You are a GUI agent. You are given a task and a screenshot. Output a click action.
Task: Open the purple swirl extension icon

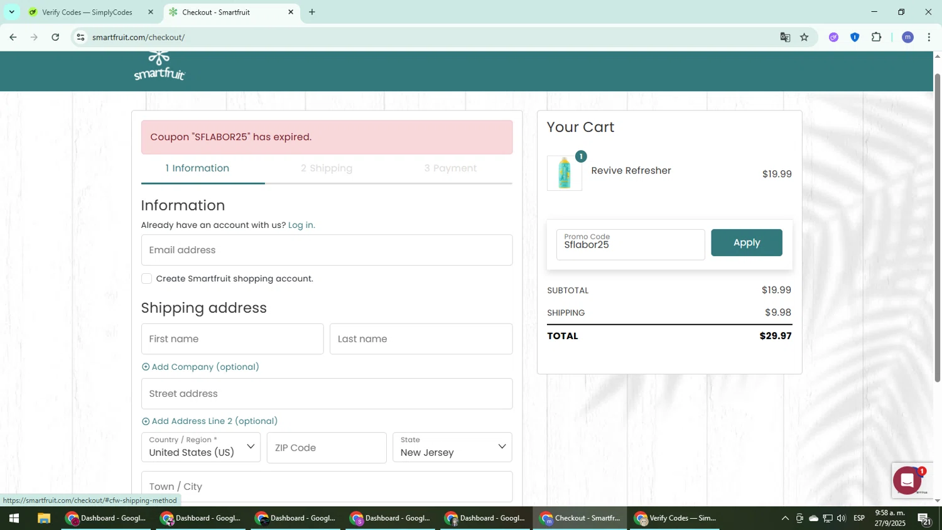click(x=833, y=38)
